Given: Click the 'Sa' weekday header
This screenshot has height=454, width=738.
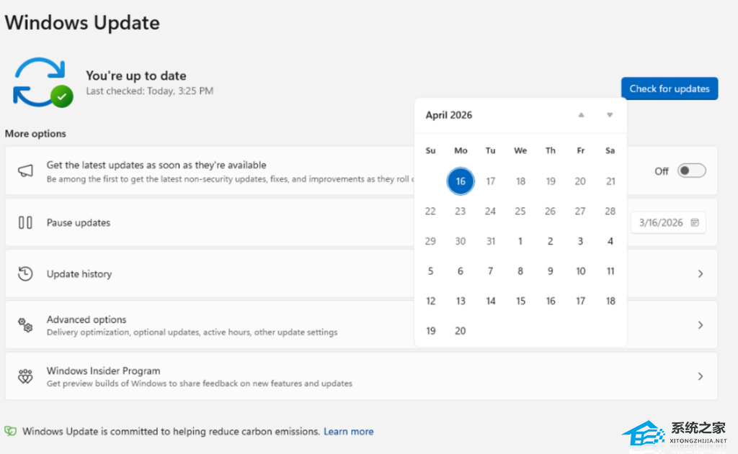Looking at the screenshot, I should tap(610, 150).
